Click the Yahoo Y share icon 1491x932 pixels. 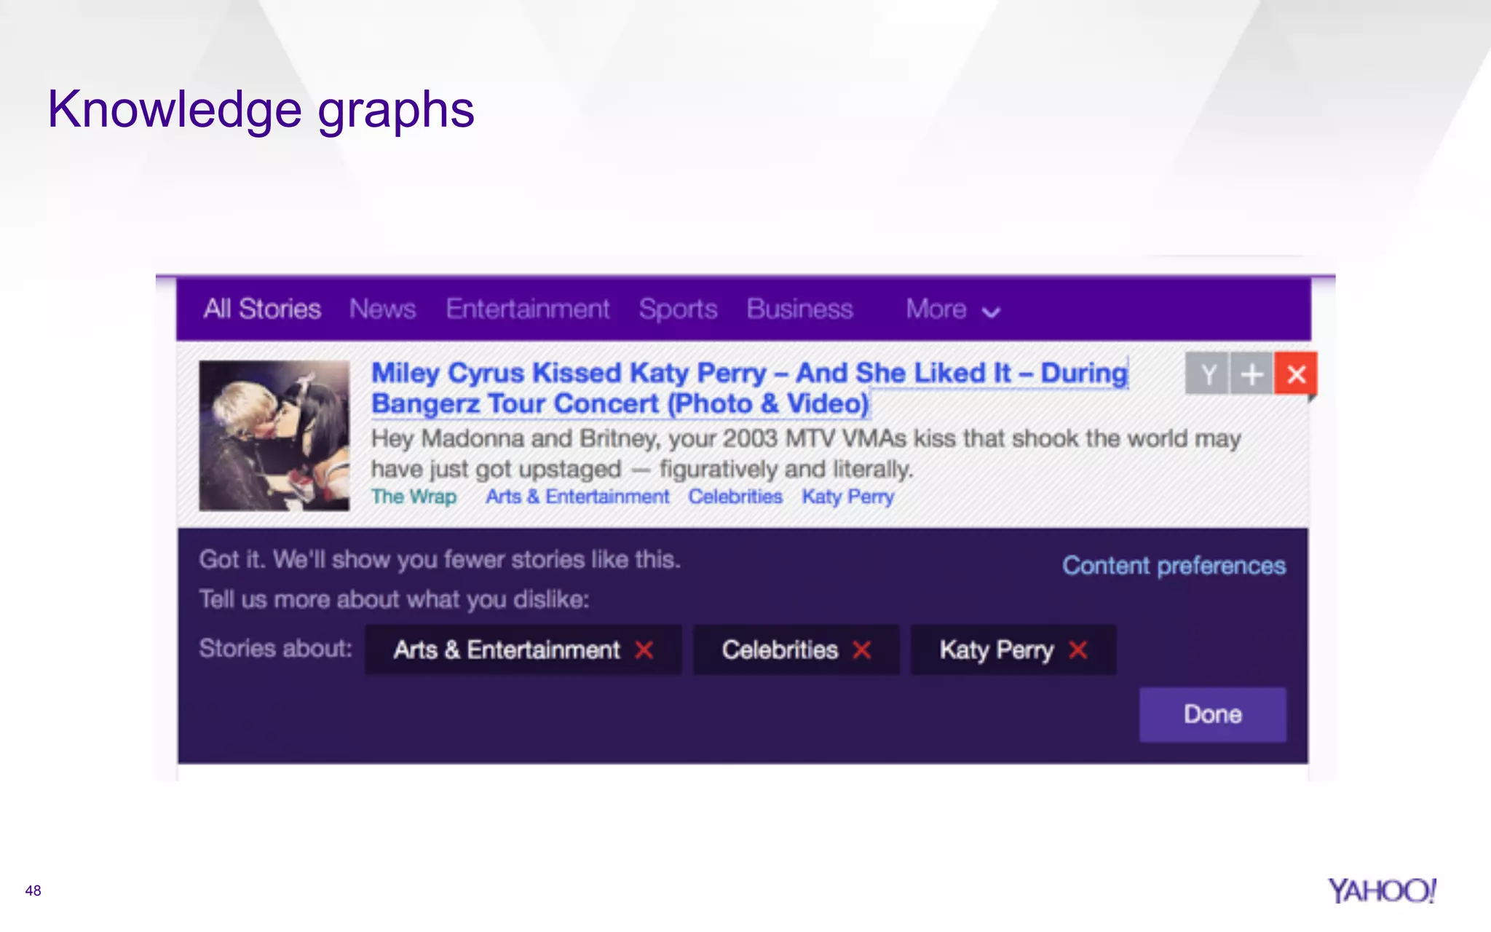[x=1207, y=374]
